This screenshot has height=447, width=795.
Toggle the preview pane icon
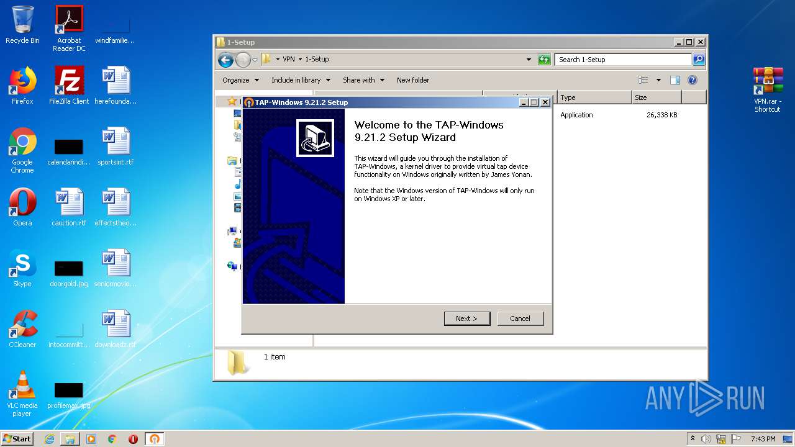675,80
